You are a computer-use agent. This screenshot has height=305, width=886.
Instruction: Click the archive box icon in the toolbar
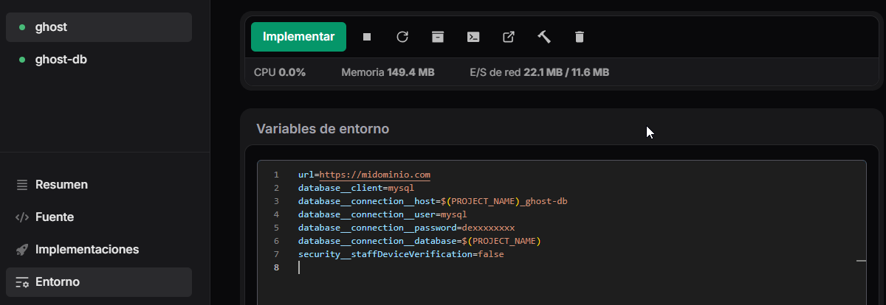tap(438, 37)
